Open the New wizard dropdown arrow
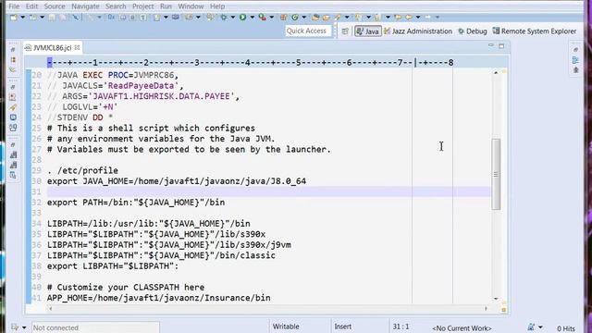The height and width of the screenshot is (333, 592). coord(22,18)
